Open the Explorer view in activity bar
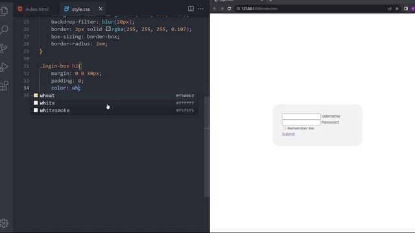This screenshot has width=415, height=233. coord(5,11)
